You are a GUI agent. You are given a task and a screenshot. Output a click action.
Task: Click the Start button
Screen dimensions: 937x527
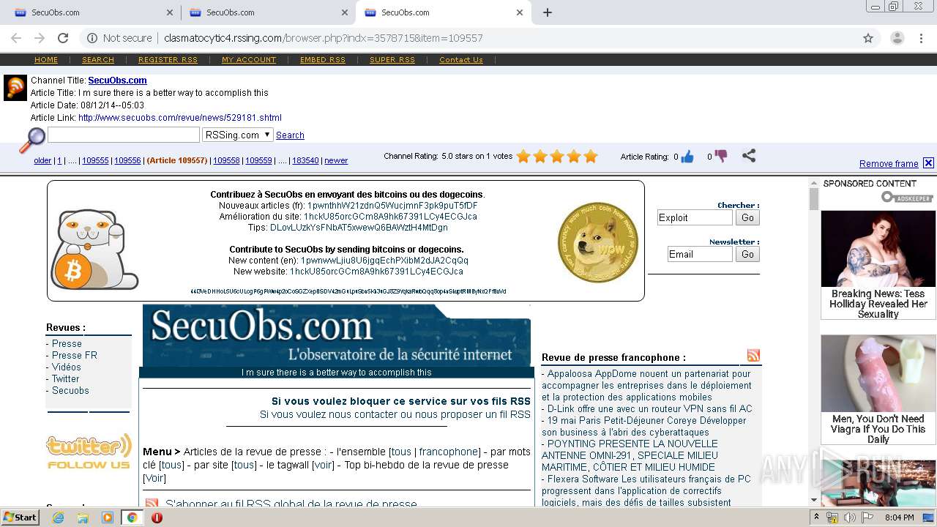click(20, 517)
